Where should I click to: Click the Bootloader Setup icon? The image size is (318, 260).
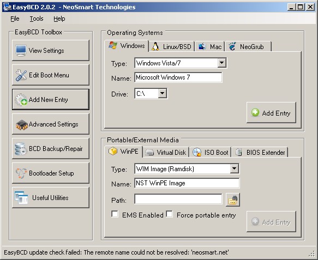pyautogui.click(x=21, y=173)
